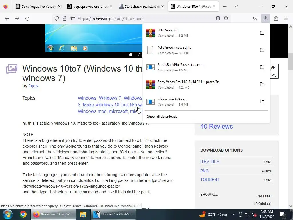Open the taskbar clock showing 5:03 AM
Image resolution: width=293 pixels, height=220 pixels.
pos(267,214)
